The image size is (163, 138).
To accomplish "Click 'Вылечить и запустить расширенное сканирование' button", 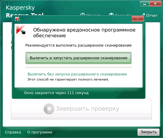I will pyautogui.click(x=78, y=58).
